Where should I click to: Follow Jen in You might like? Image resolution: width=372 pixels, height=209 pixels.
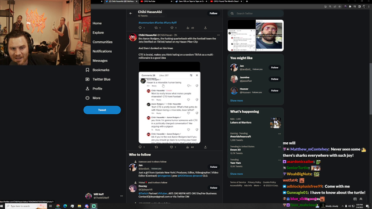(274, 67)
